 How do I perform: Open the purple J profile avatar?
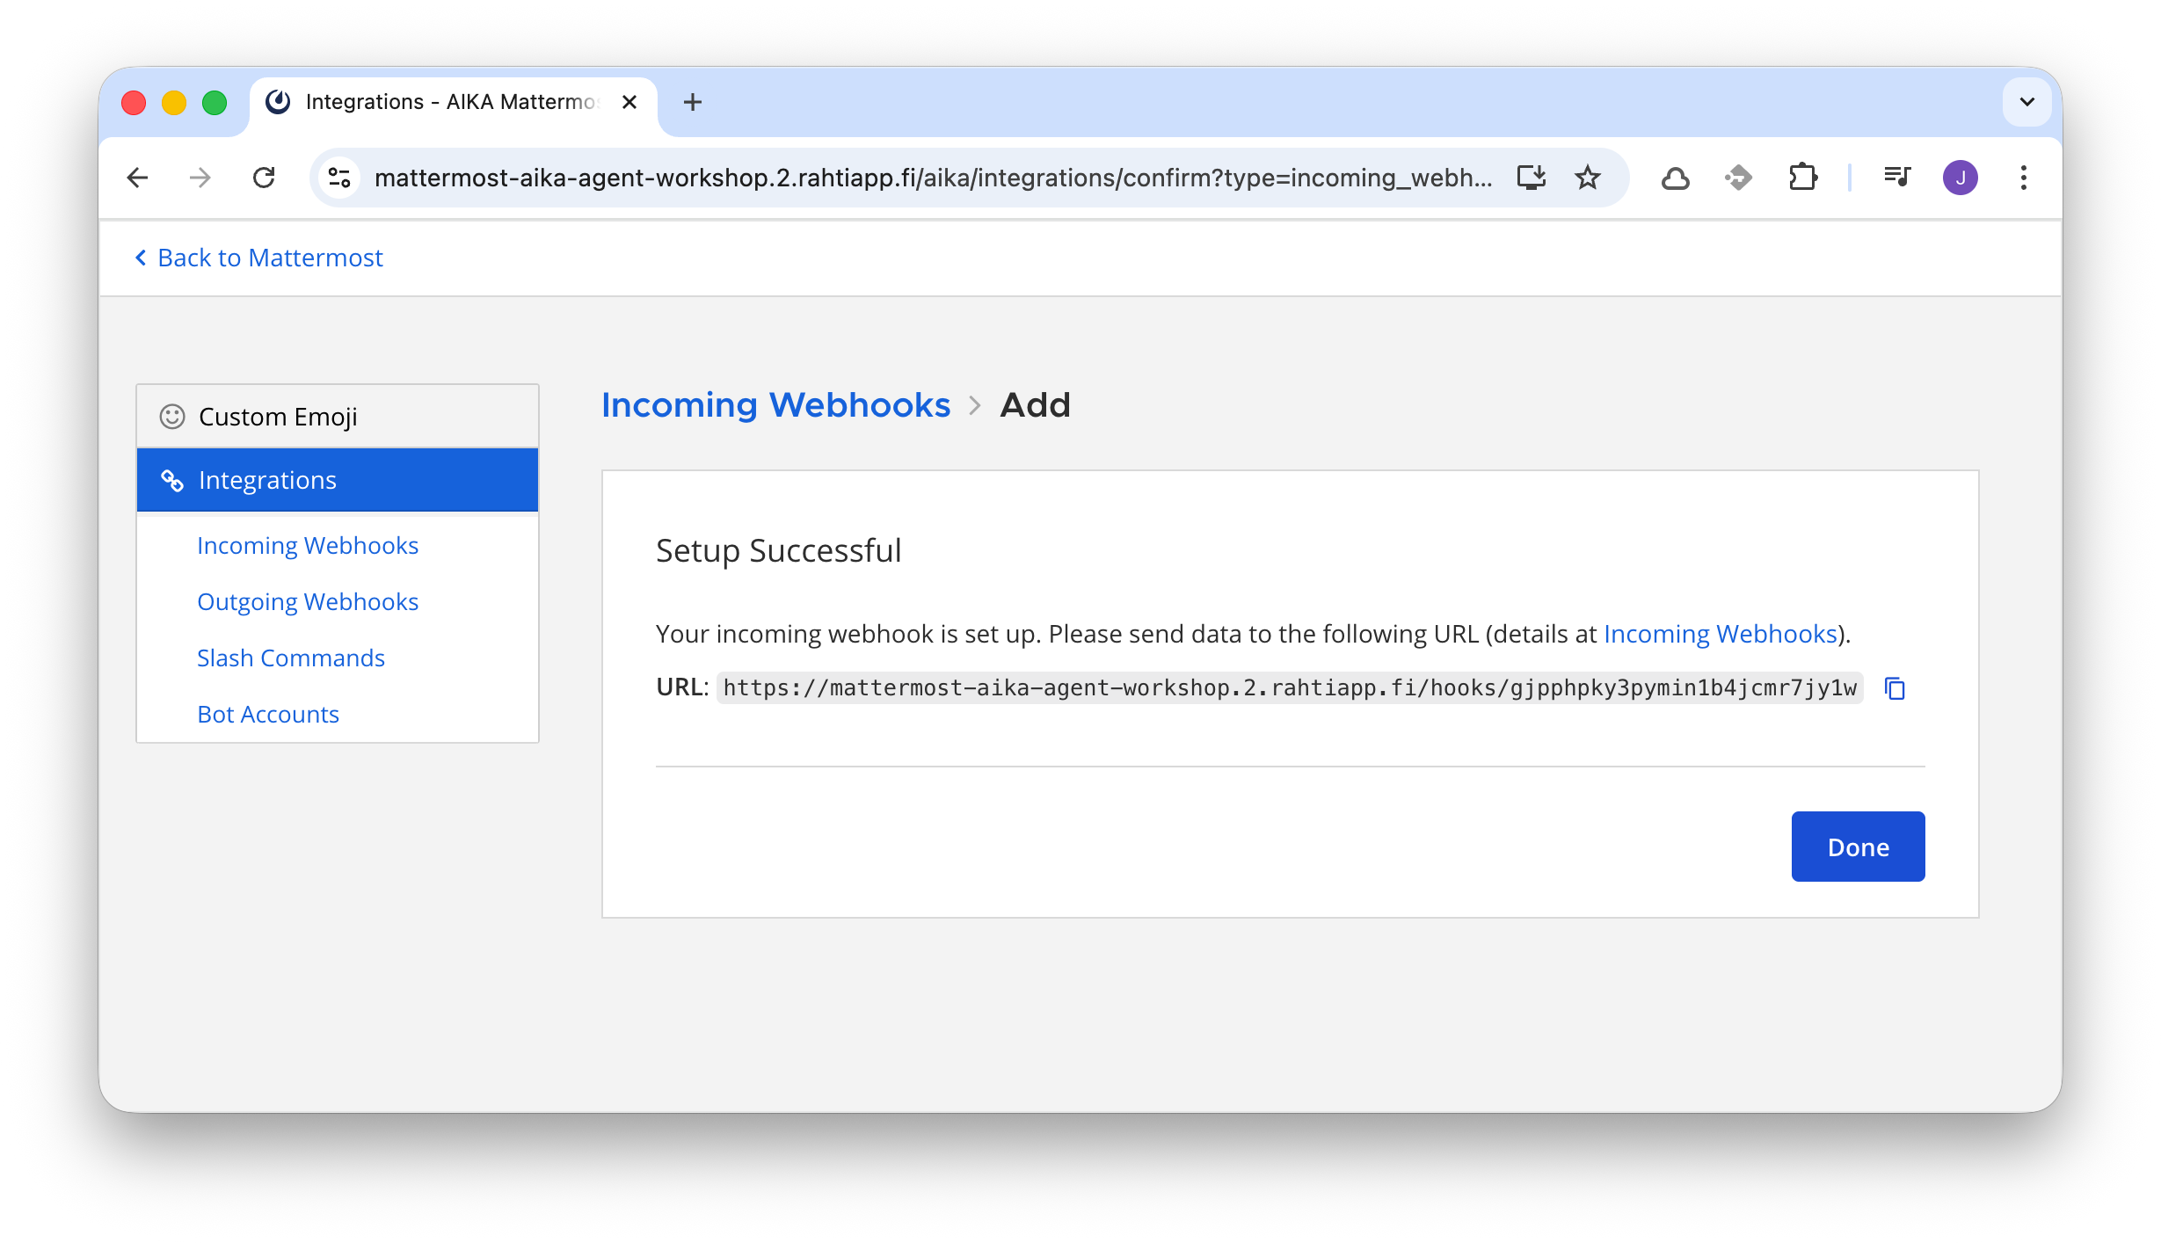[1960, 178]
